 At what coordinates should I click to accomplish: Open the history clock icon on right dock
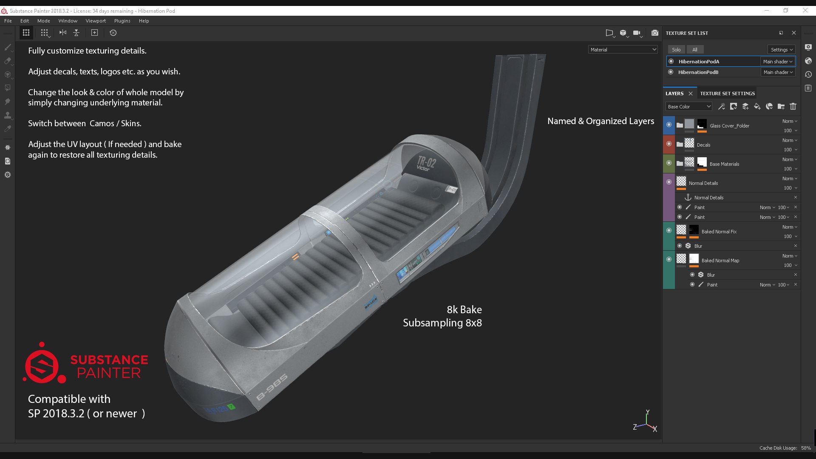[x=808, y=74]
